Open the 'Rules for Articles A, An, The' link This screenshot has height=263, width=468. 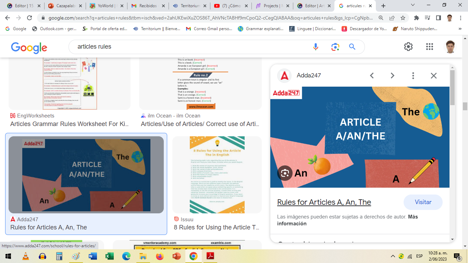(324, 202)
